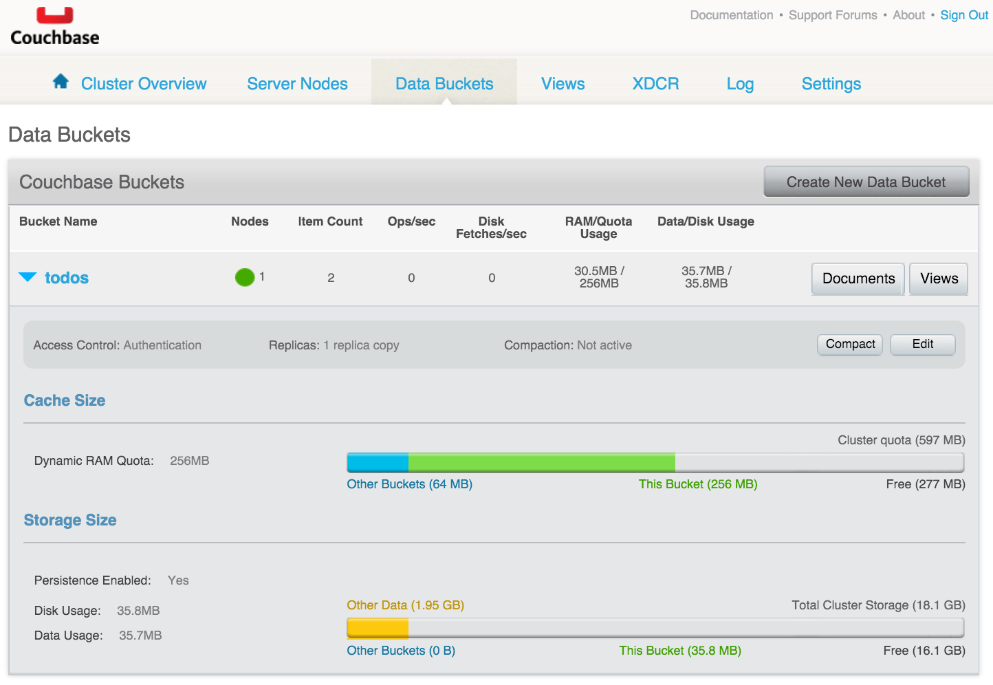Screen dimensions: 993x685
Task: Click the Disk Usage 35.8MB value
Action: tap(138, 611)
